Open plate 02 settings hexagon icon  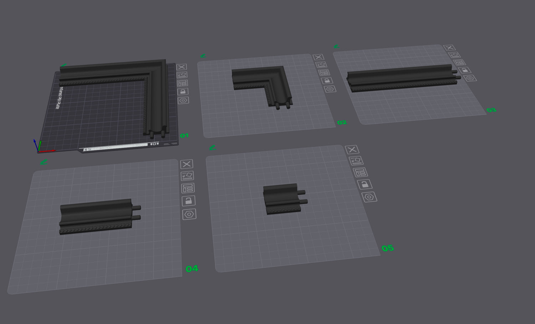330,89
